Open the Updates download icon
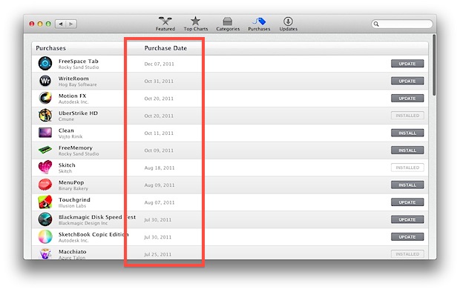The height and width of the screenshot is (292, 460). [x=288, y=21]
